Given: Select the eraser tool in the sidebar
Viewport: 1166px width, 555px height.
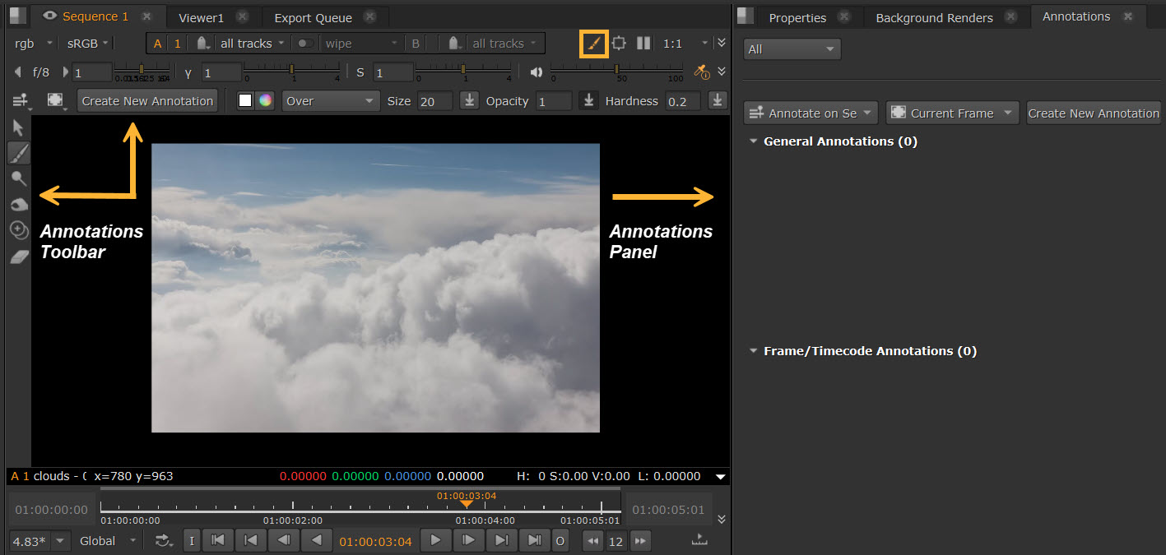Looking at the screenshot, I should pos(18,257).
